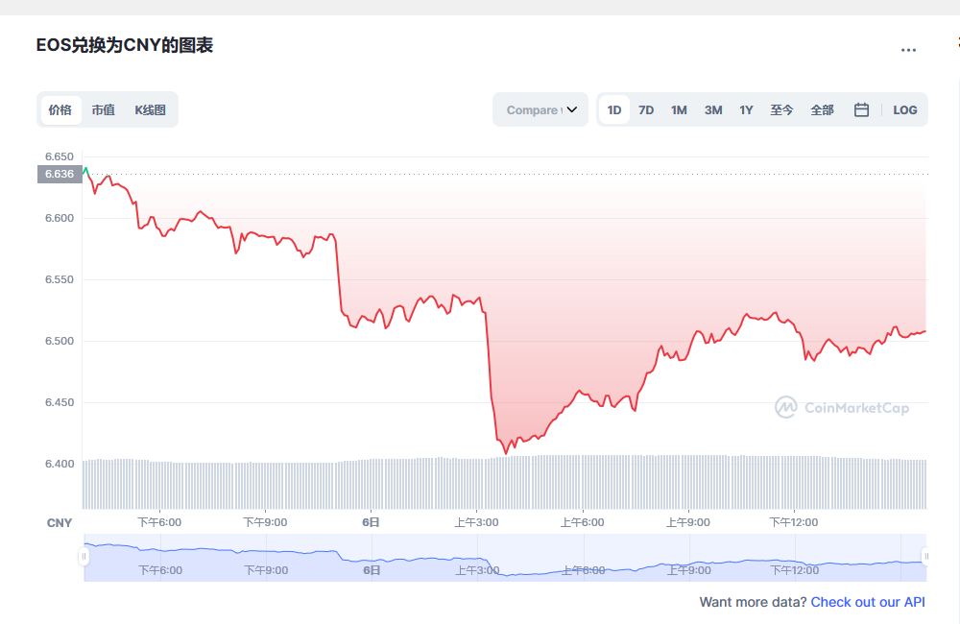Click the range navigator mini chart
960x624 pixels.
[505, 557]
